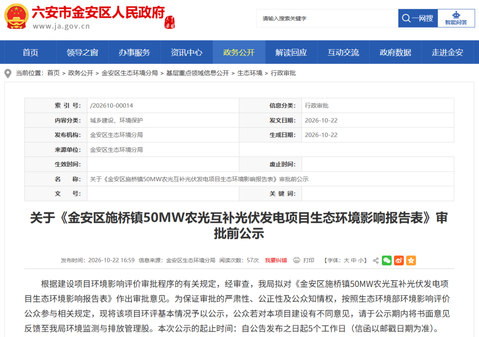The height and width of the screenshot is (337, 479).
Task: Open the 领导之窗 navigation tab
Action: point(82,52)
